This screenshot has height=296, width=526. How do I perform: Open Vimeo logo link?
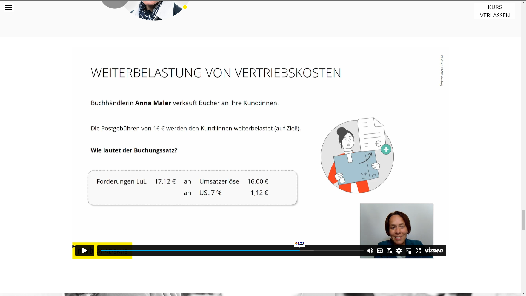(x=434, y=251)
